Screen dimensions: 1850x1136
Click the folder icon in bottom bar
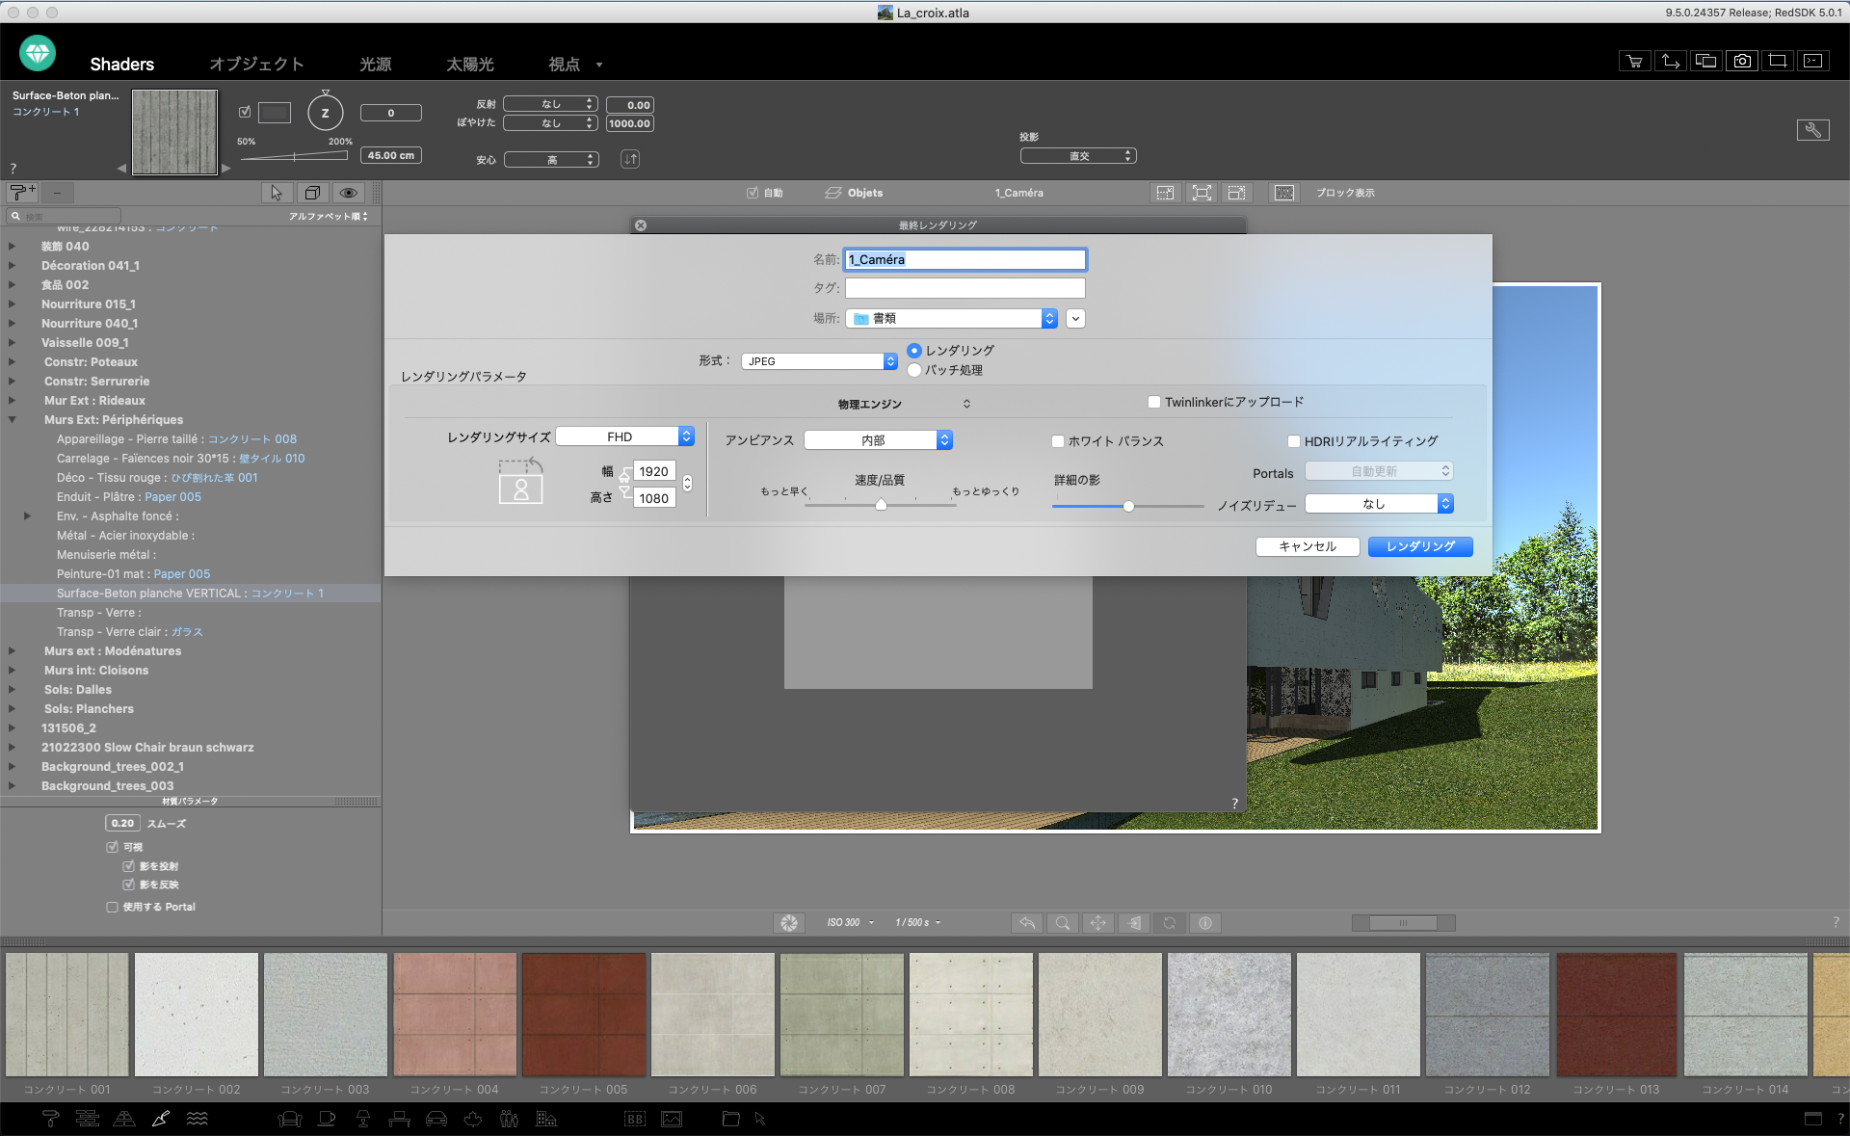731,1119
